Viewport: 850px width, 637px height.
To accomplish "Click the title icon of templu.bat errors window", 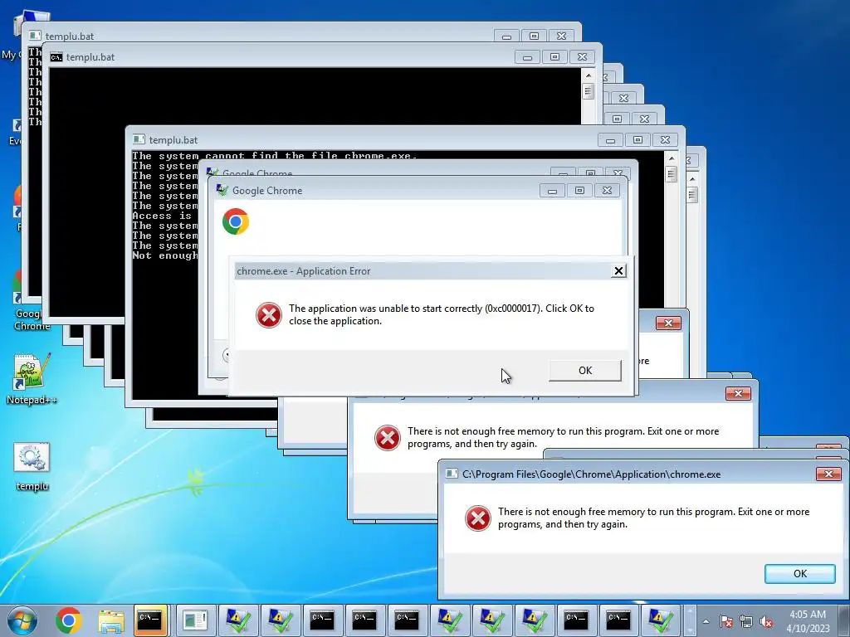I will [139, 139].
